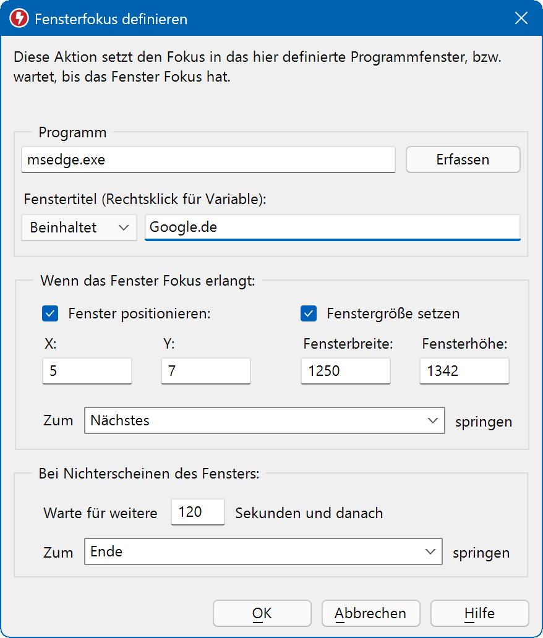Click the chevron on the Nächstes dropdown
This screenshot has width=543, height=638.
(x=433, y=420)
